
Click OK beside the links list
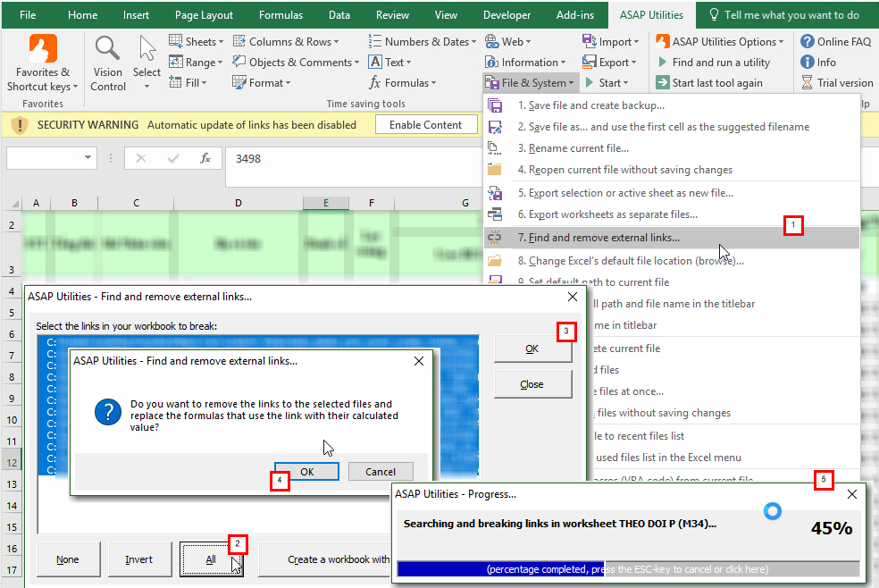click(532, 349)
